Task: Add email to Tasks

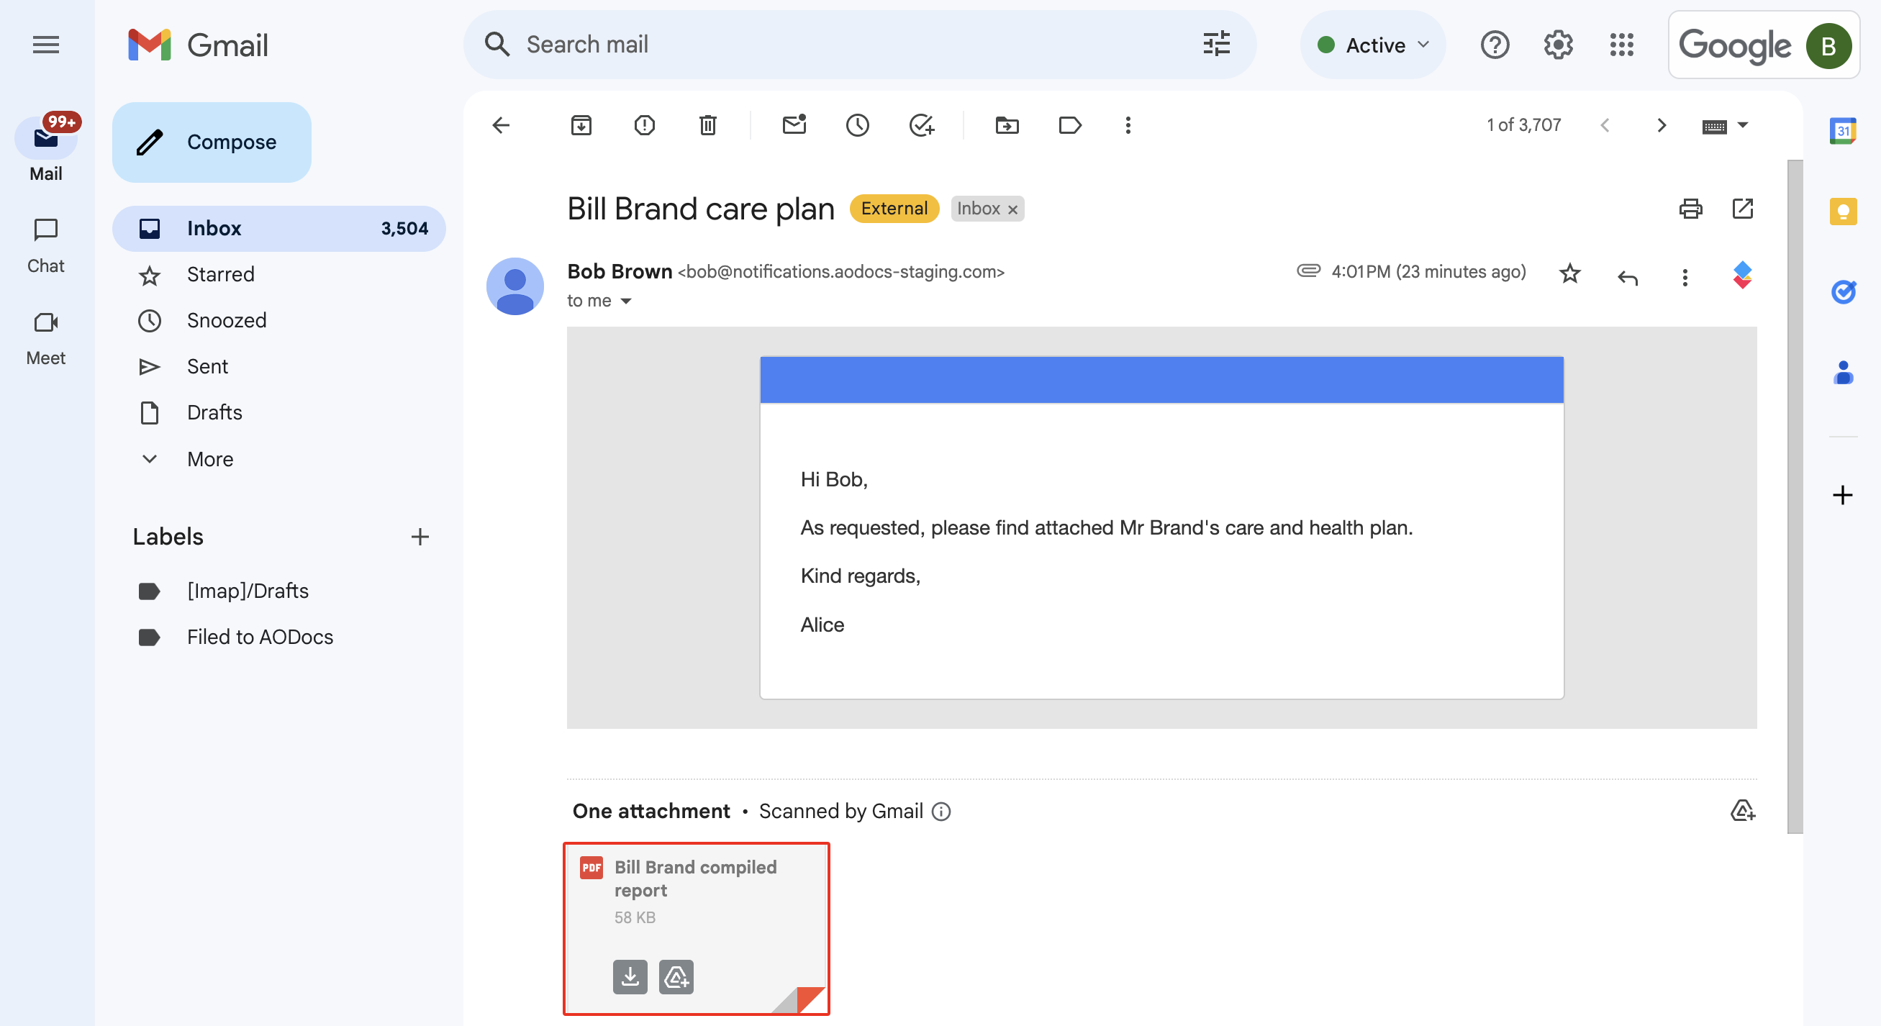Action: pyautogui.click(x=922, y=126)
